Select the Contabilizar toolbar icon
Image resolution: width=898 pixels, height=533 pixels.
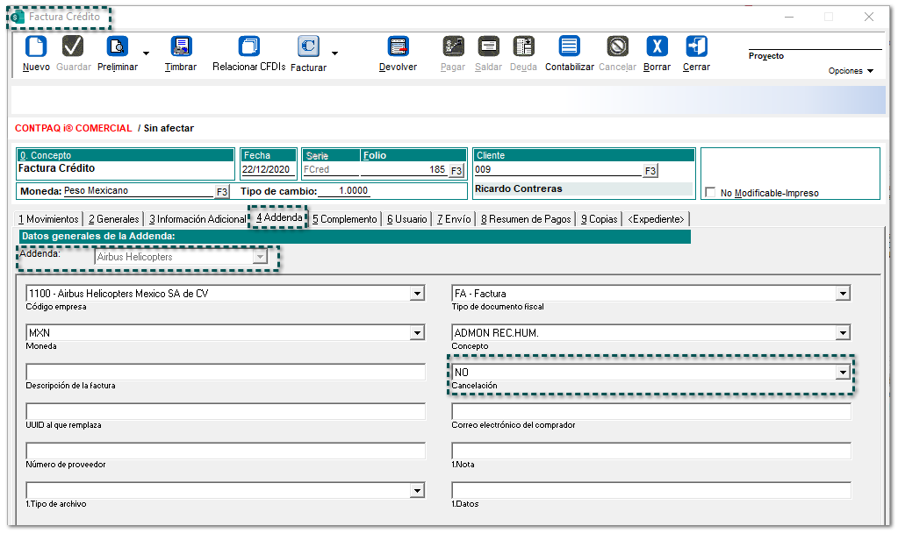pos(569,47)
